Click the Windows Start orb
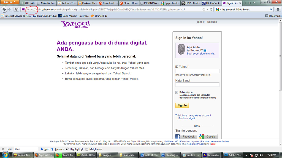Screen dimensions: 282x158 [5, 155]
